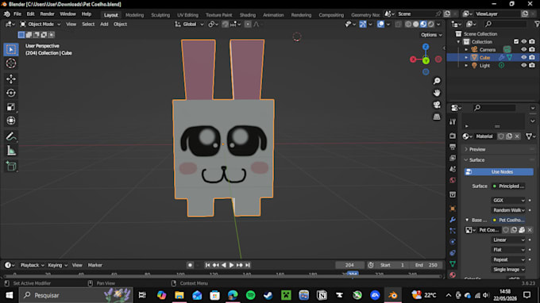Open the Modifier properties wrench tab
The width and height of the screenshot is (540, 303).
(453, 220)
